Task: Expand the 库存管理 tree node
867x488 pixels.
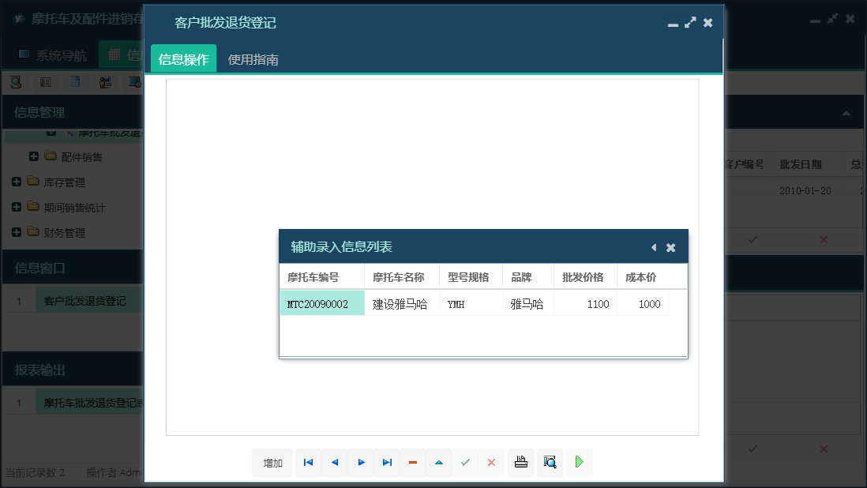Action: pos(17,182)
